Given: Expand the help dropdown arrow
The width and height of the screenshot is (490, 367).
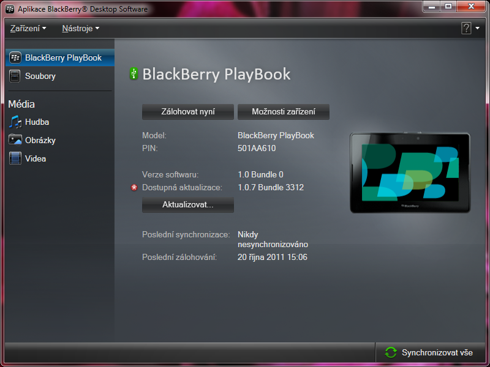Looking at the screenshot, I should pyautogui.click(x=478, y=28).
